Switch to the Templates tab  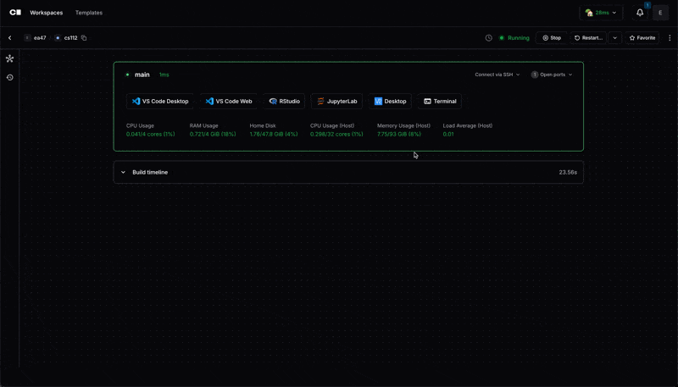pyautogui.click(x=89, y=13)
